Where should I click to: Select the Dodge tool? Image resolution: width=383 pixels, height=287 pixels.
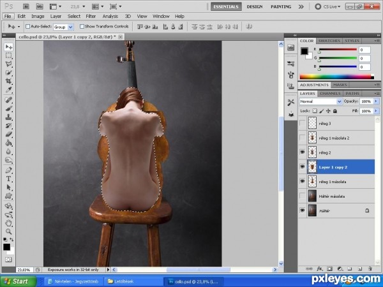click(8, 160)
